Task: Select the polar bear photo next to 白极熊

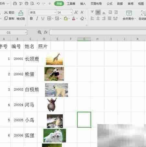Action: click(x=56, y=90)
